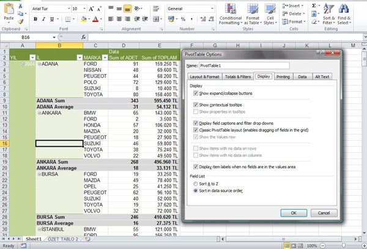Screen dimensions: 367x249
Task: Toggle Bold formatting in the Font group
Action: pyautogui.click(x=35, y=19)
